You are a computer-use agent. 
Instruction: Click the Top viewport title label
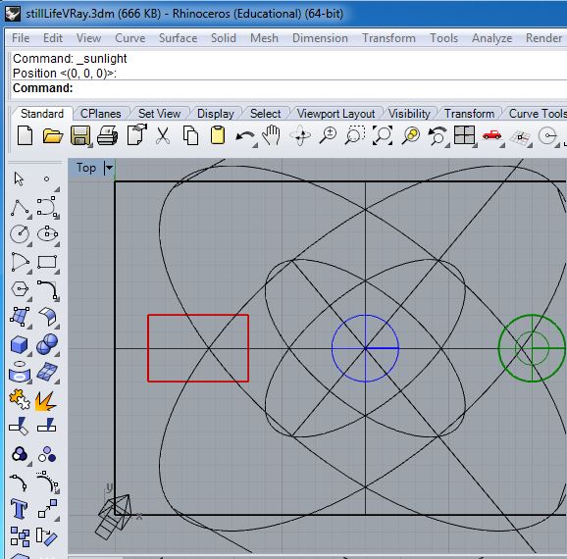coord(86,168)
